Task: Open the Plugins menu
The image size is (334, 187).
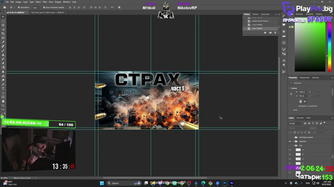Action: click(58, 2)
